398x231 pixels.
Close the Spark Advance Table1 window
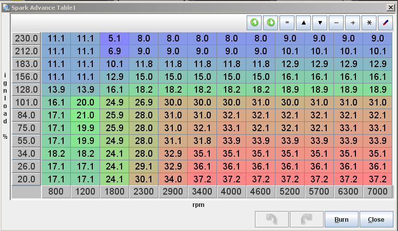coord(390,7)
